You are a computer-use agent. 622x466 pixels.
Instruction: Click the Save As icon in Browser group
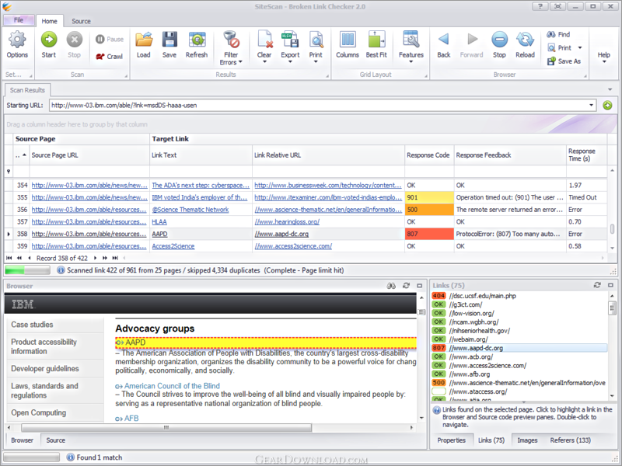pos(551,61)
